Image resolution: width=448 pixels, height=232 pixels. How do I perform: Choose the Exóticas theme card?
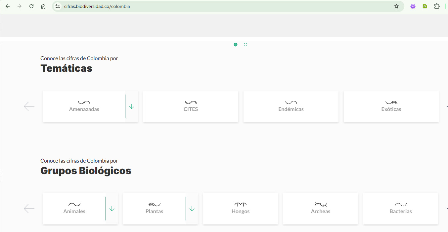point(391,106)
